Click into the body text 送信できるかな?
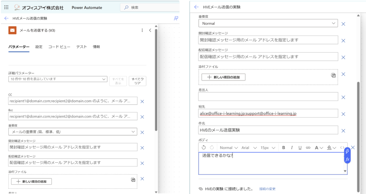366x194 pixels. tap(217, 156)
